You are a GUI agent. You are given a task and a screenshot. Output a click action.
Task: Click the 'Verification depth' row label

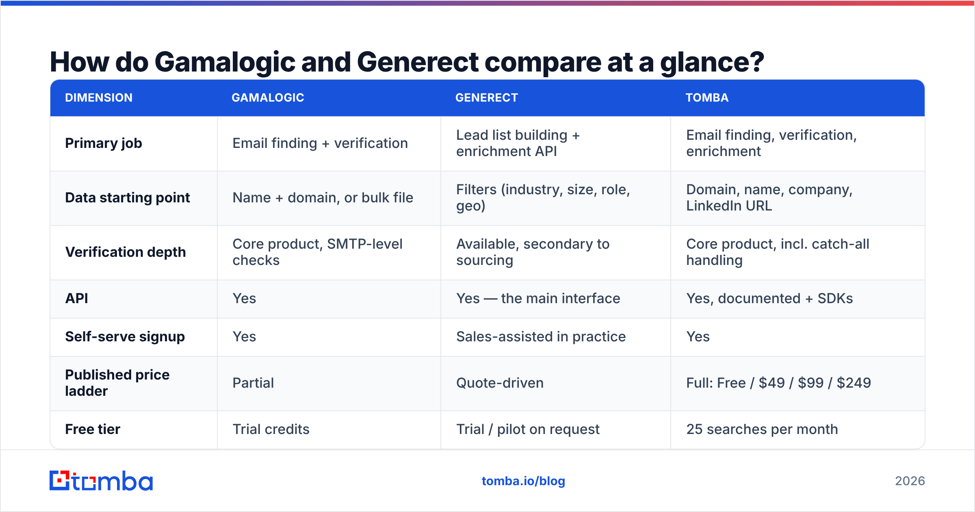[x=126, y=252]
